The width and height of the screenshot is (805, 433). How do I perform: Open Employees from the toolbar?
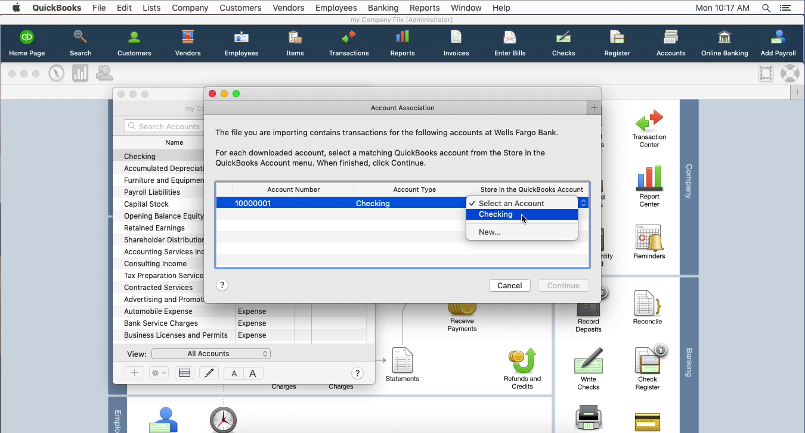pyautogui.click(x=241, y=43)
